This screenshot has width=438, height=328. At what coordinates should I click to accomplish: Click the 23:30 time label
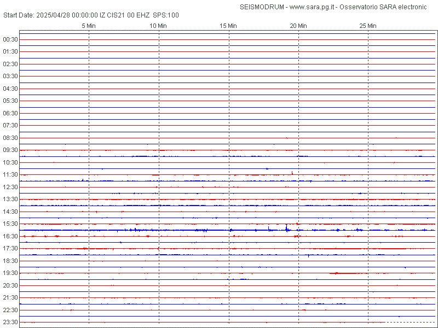click(x=10, y=322)
